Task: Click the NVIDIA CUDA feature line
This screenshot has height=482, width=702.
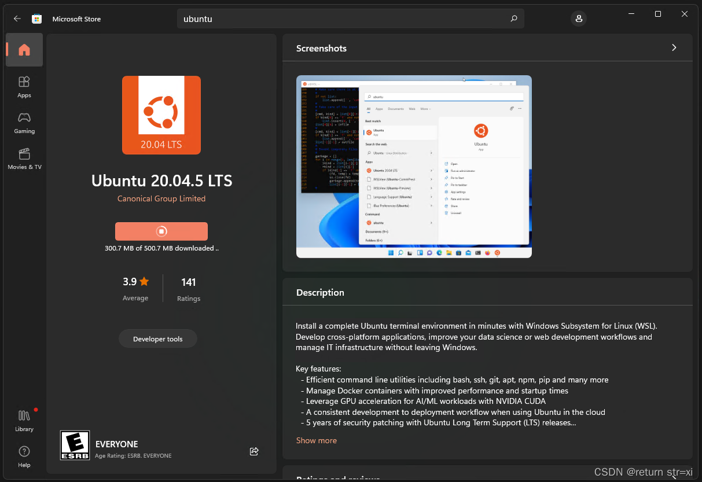Action: click(423, 401)
